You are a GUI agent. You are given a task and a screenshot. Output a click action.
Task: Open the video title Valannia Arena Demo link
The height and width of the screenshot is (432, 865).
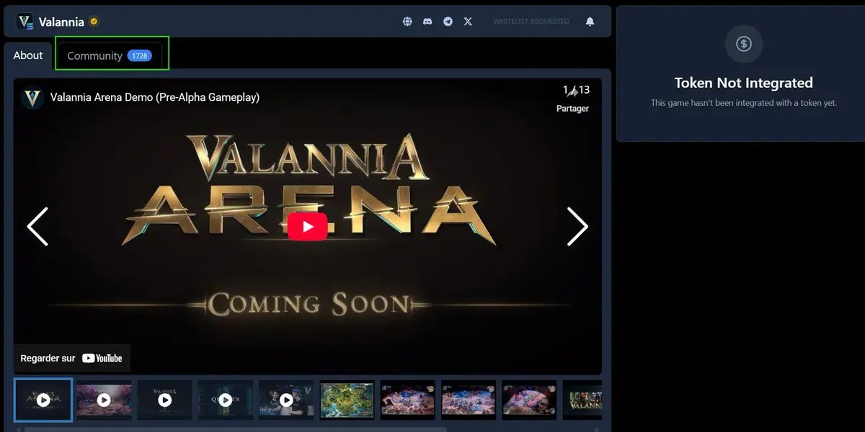click(x=155, y=97)
